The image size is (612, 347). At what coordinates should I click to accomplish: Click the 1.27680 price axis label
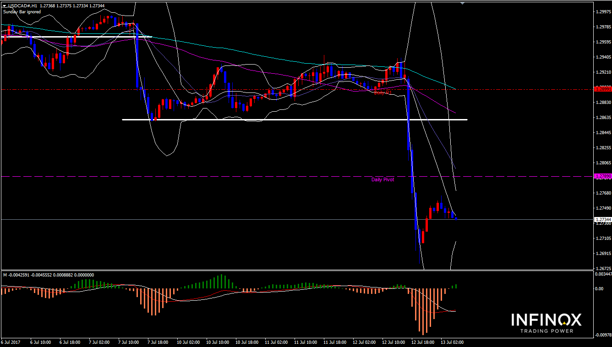pos(603,193)
